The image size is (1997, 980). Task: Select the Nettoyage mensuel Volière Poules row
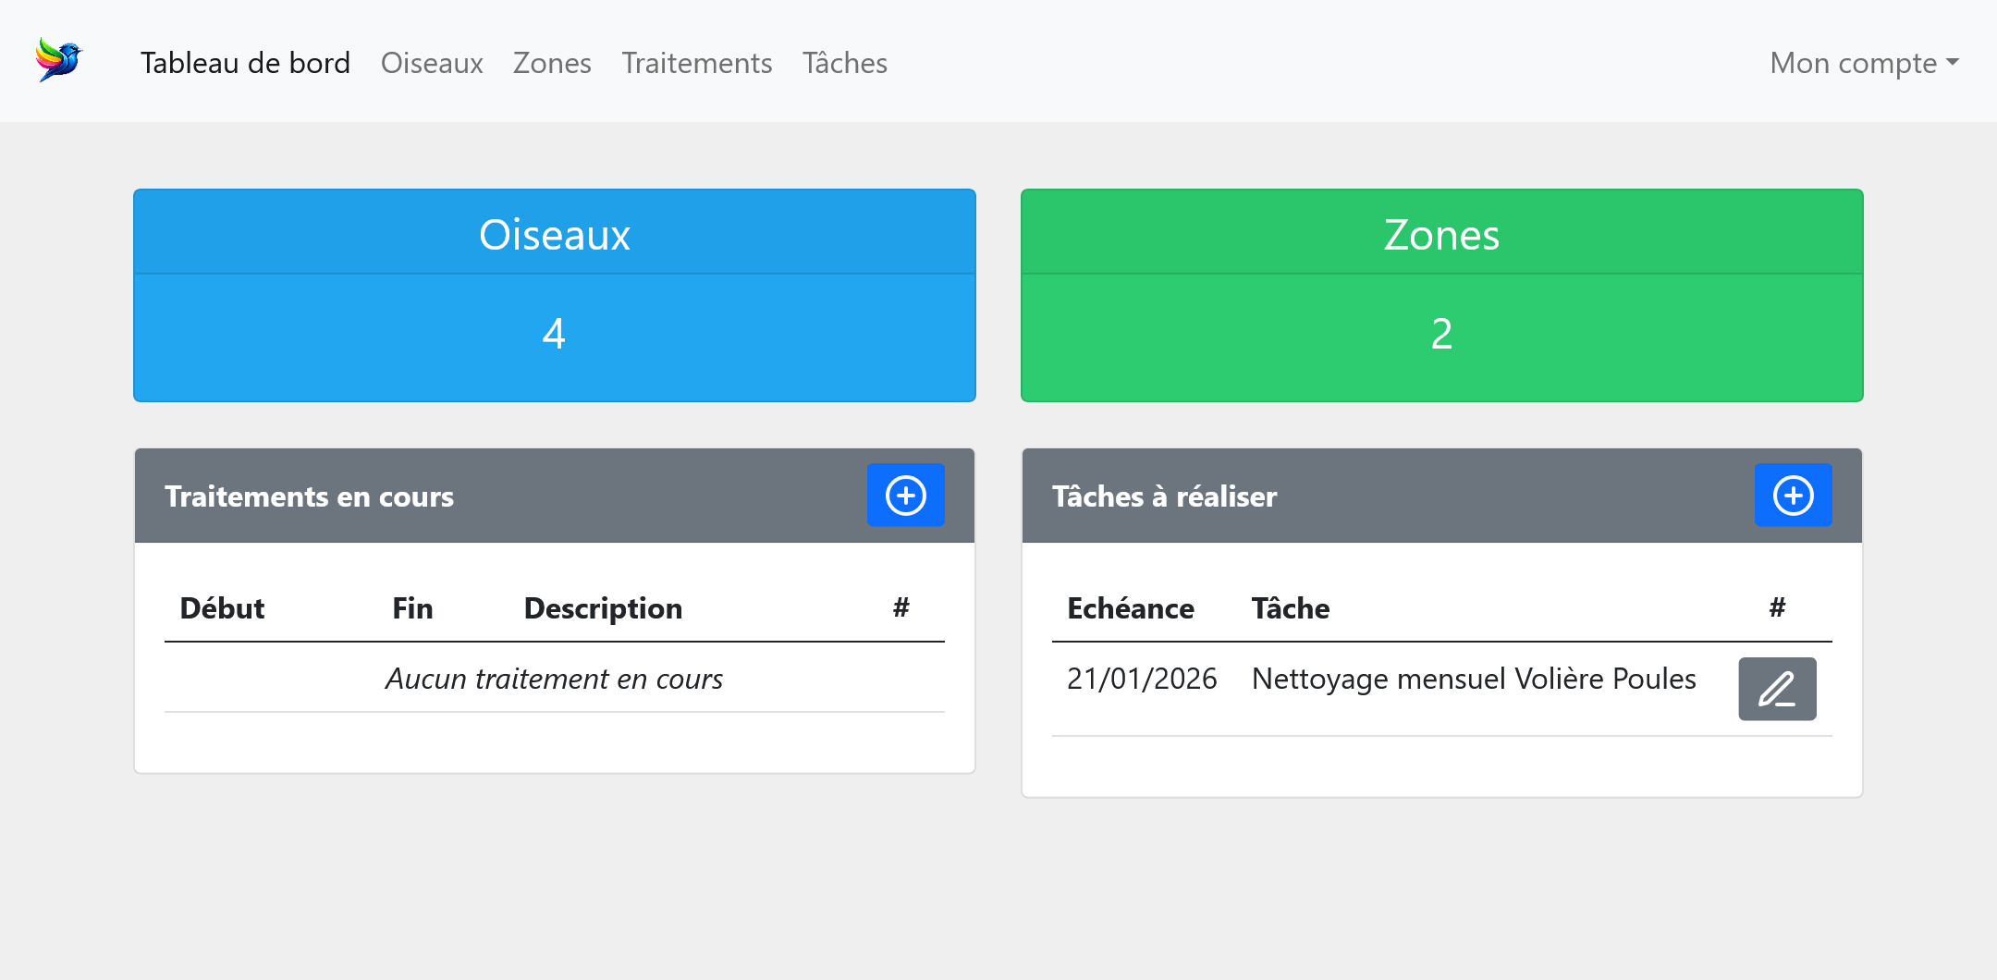click(1473, 680)
